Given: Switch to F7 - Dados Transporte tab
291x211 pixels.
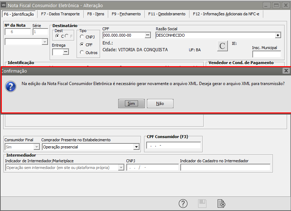Looking at the screenshot, I should pos(60,14).
